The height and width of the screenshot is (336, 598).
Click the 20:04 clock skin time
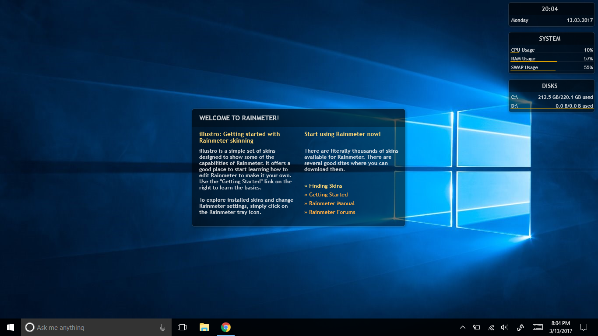pos(550,9)
